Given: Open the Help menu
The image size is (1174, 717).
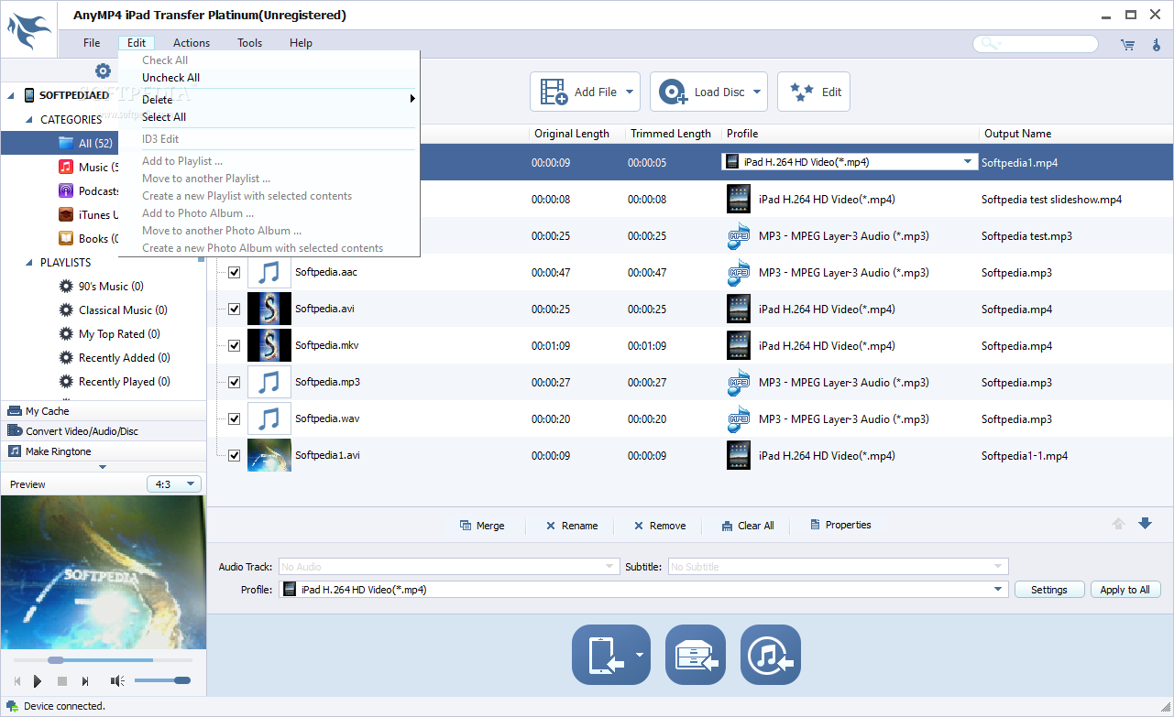Looking at the screenshot, I should point(301,43).
